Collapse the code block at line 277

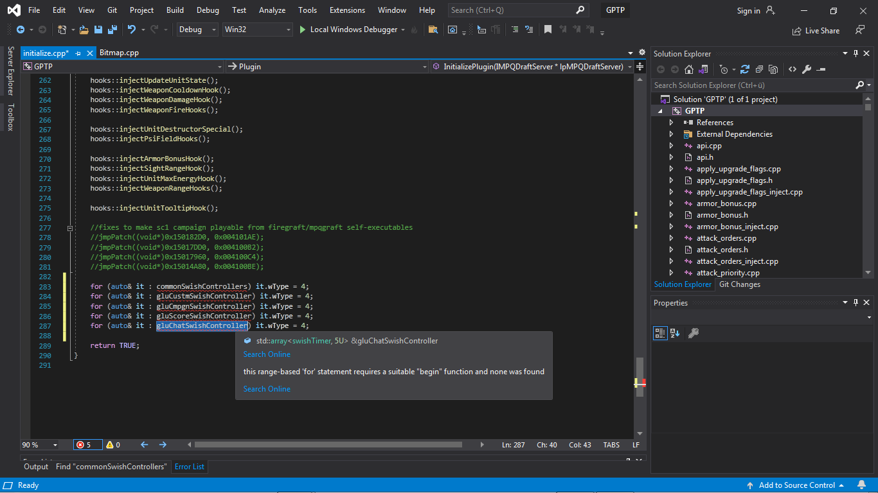[x=70, y=228]
